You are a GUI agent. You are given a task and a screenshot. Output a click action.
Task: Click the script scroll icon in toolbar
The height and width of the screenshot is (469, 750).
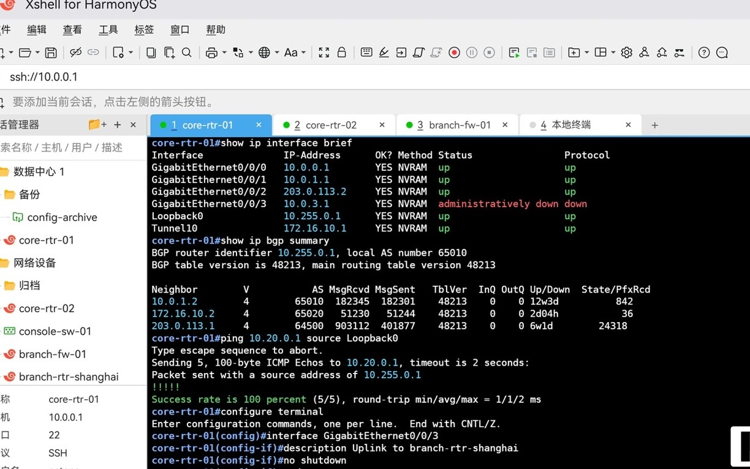coord(419,53)
